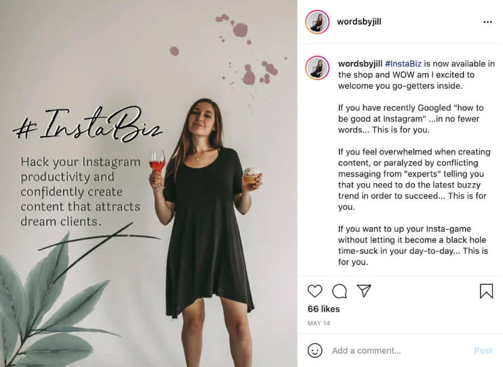Click the profile avatar in the post header
503x367 pixels.
[317, 22]
